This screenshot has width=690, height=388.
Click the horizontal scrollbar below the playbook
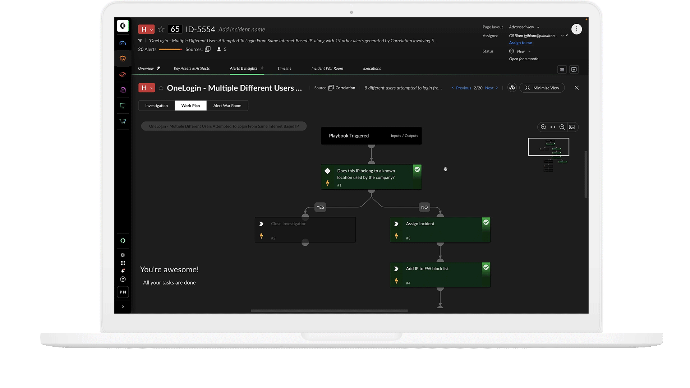[x=329, y=311]
